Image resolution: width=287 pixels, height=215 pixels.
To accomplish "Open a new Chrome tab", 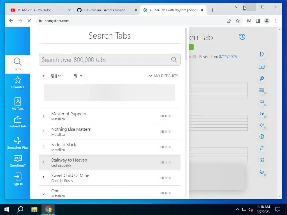I will click(212, 10).
